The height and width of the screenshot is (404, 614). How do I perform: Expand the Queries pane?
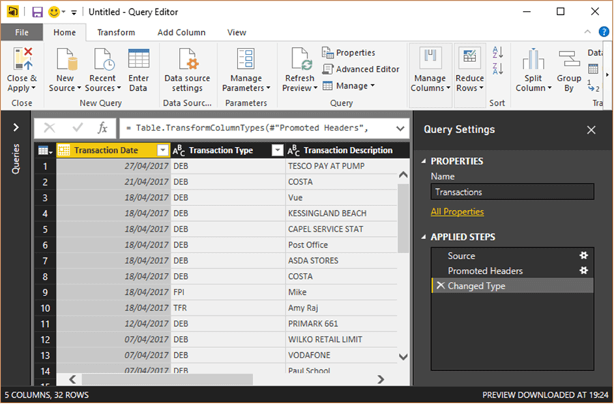coord(16,128)
